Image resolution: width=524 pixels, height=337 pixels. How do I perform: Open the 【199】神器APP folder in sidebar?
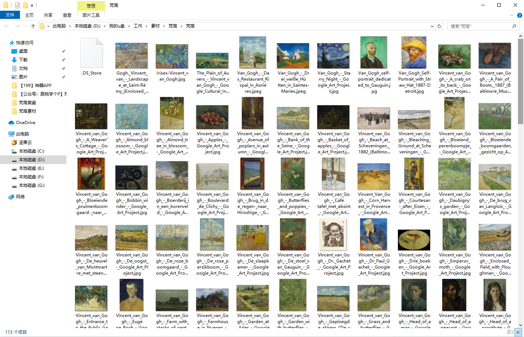click(x=32, y=85)
